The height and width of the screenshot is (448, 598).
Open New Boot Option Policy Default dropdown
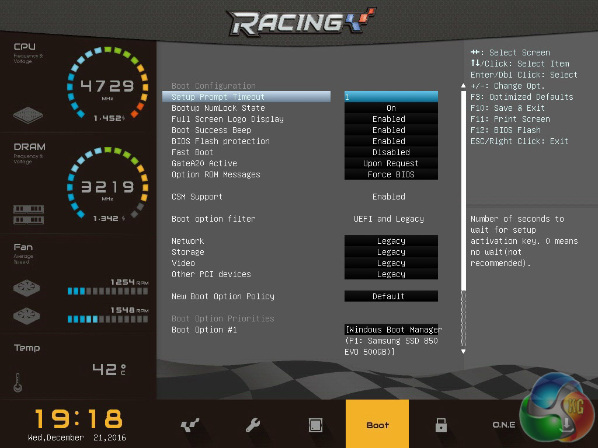click(391, 296)
